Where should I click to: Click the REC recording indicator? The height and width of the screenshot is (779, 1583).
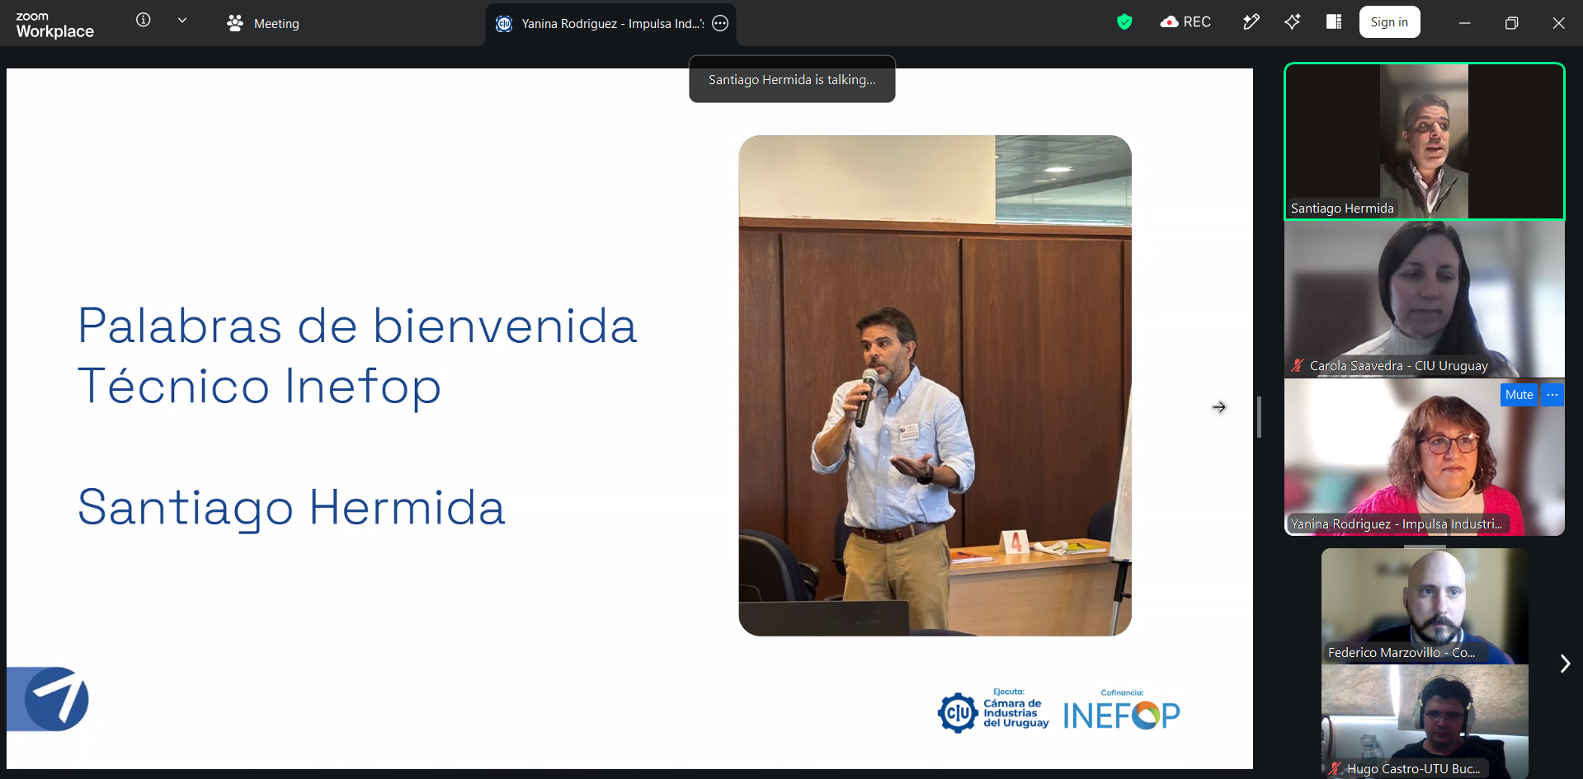[x=1186, y=22]
